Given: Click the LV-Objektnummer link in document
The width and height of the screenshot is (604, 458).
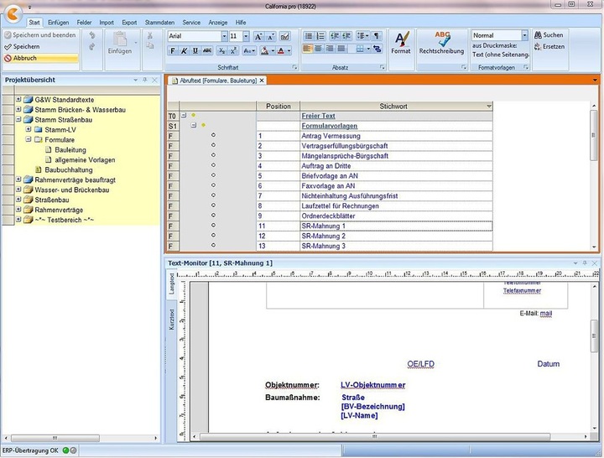Looking at the screenshot, I should (x=373, y=385).
